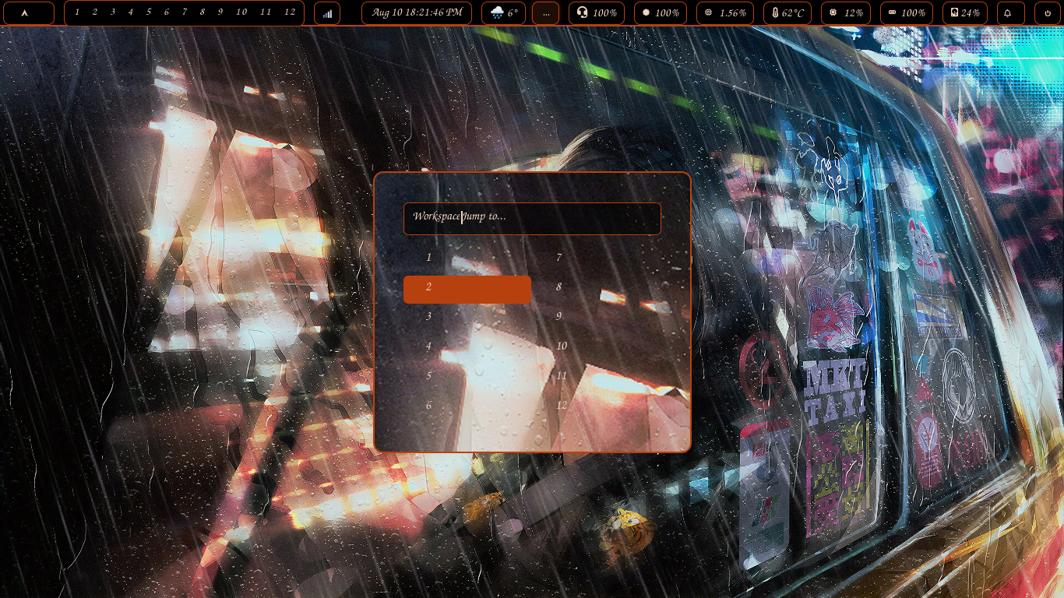1064x598 pixels.
Task: Go to workspace 8 in the top bar
Action: pos(203,12)
